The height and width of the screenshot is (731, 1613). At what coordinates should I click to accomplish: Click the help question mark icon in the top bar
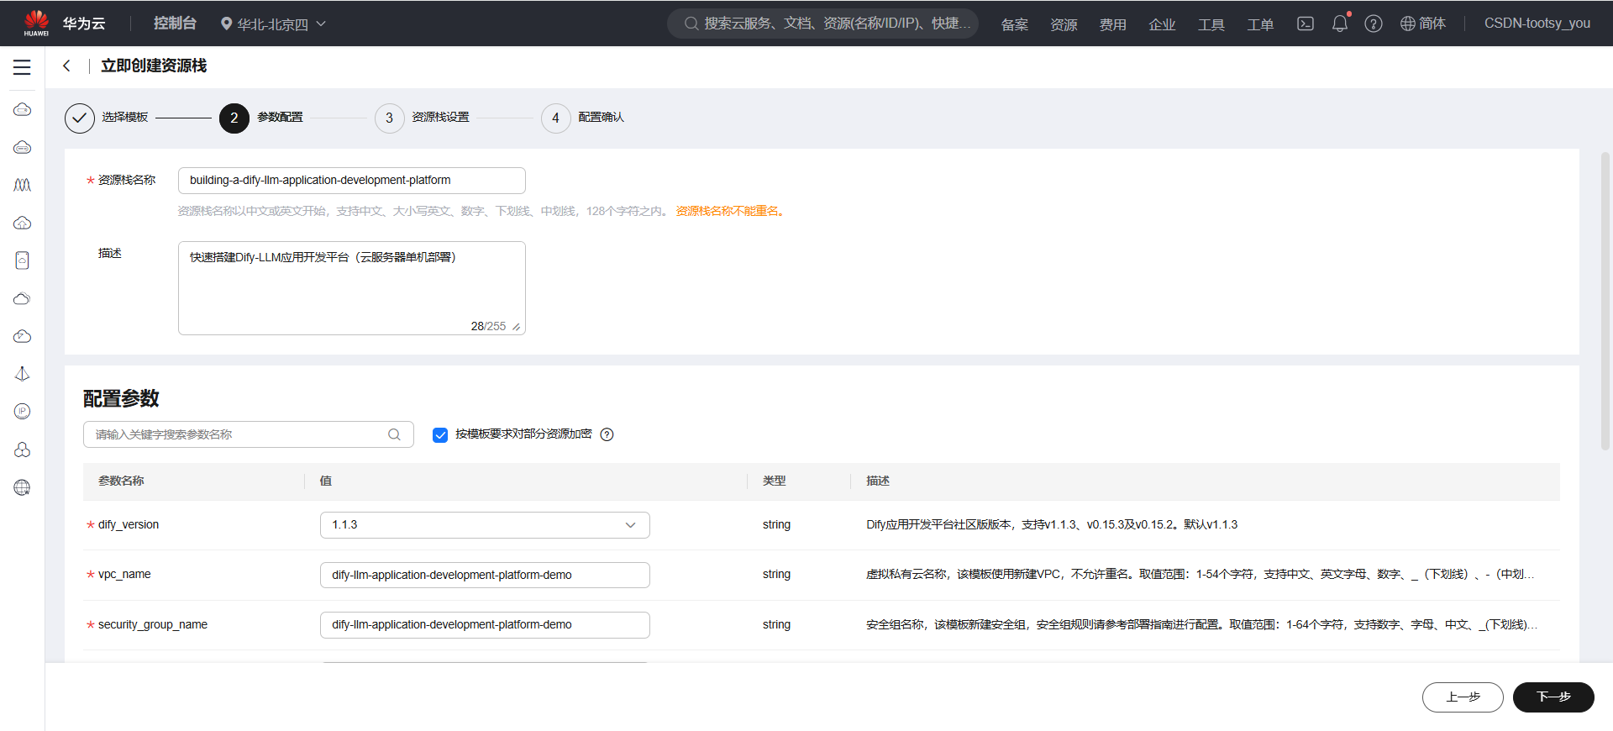coord(1374,24)
